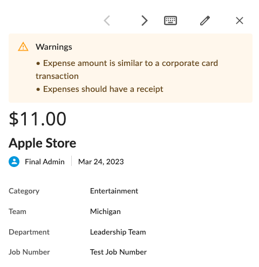Click the Test Job Number value
259x267 pixels.
[118, 252]
